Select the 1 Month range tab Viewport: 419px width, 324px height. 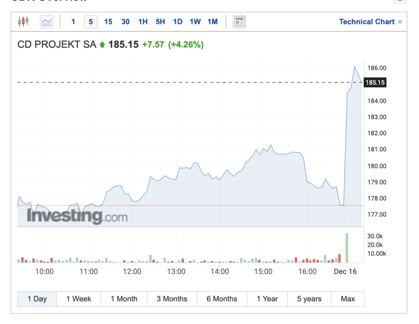click(124, 299)
